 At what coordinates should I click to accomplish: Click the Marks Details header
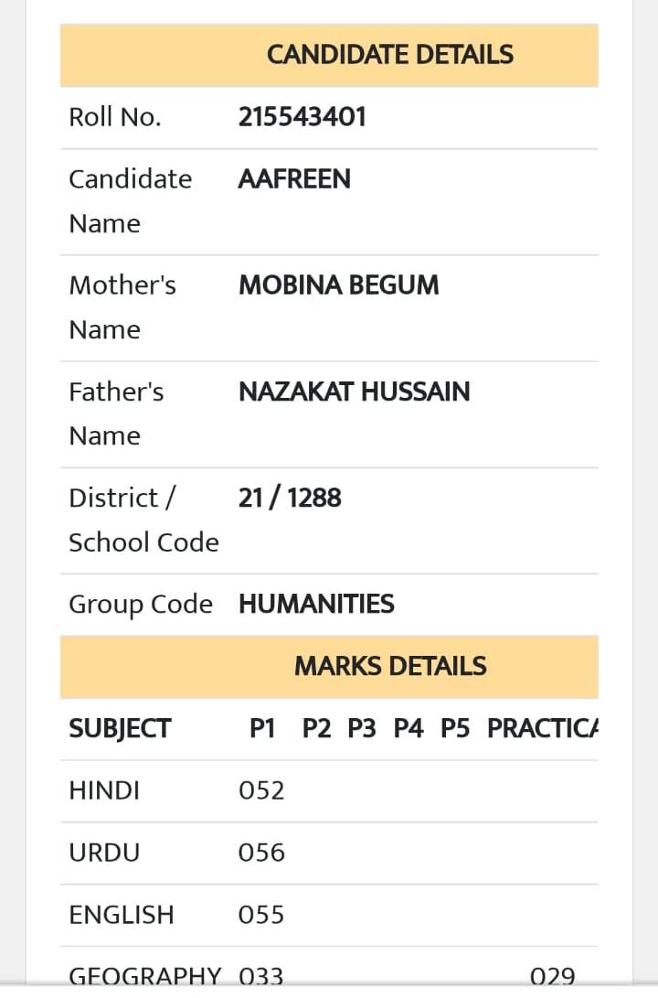[329, 667]
